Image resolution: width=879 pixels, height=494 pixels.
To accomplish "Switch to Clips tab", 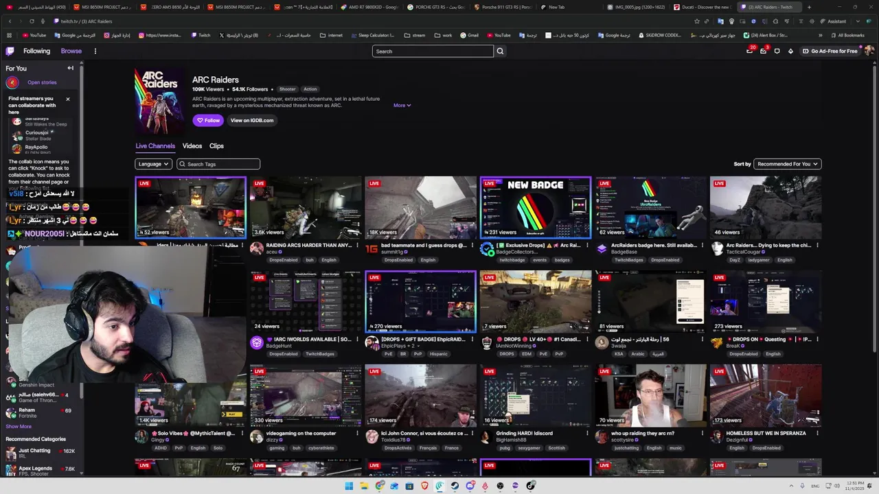I will click(x=216, y=145).
